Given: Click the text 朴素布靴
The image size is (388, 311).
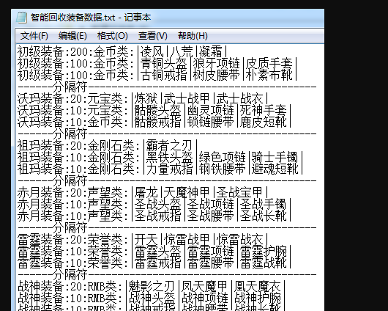Looking at the screenshot, I should coord(269,75).
